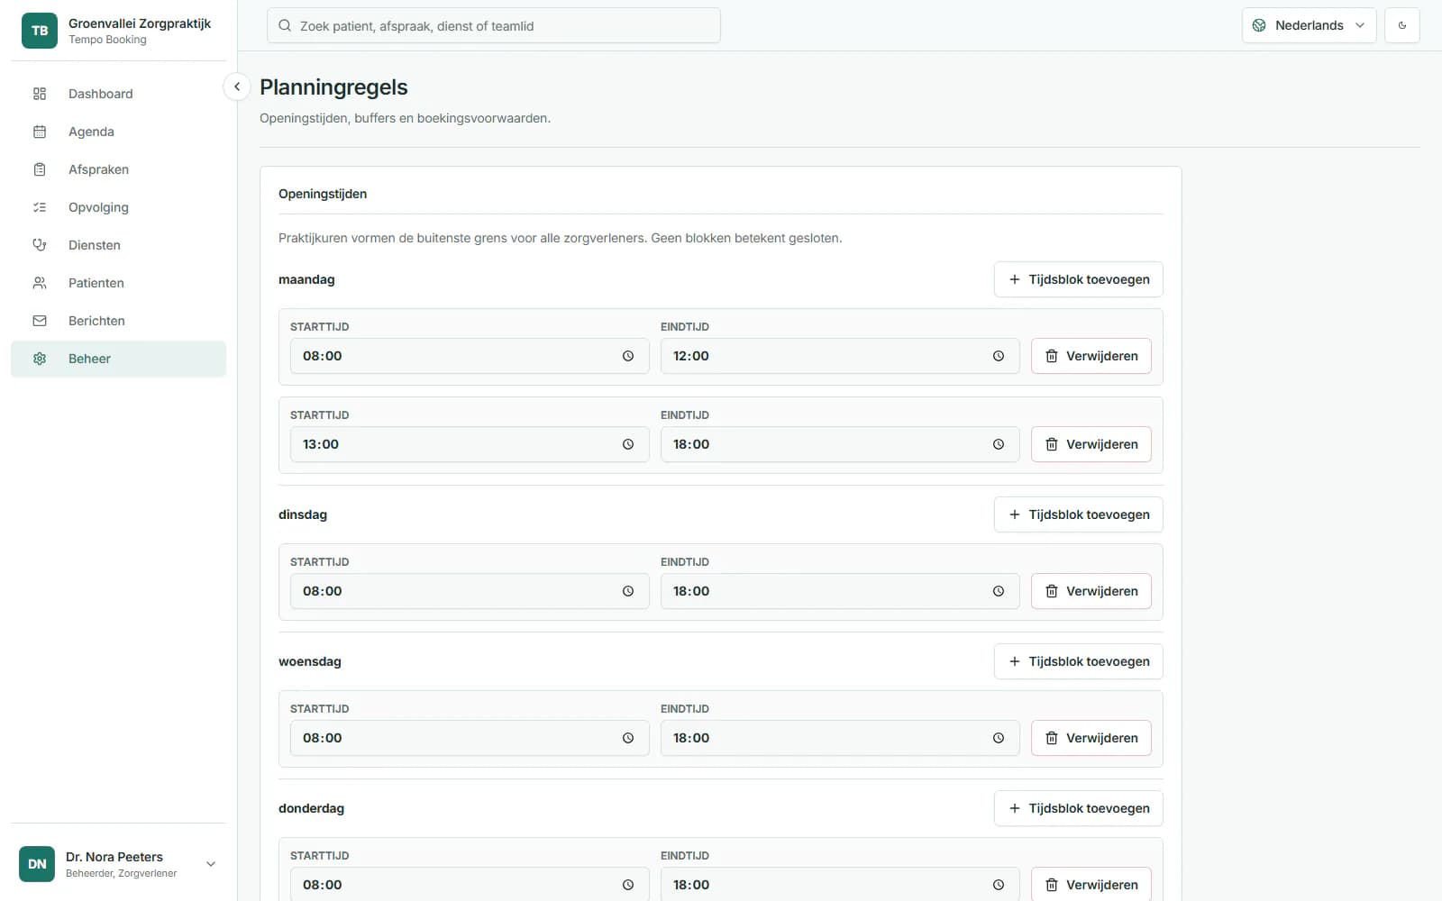Viewport: 1442px width, 901px height.
Task: Click the globe icon beside Nederlands
Action: pos(1259,25)
